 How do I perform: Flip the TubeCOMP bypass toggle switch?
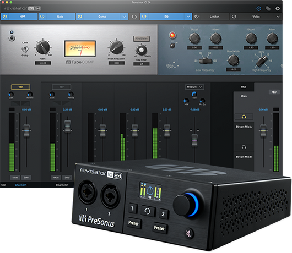[12, 38]
